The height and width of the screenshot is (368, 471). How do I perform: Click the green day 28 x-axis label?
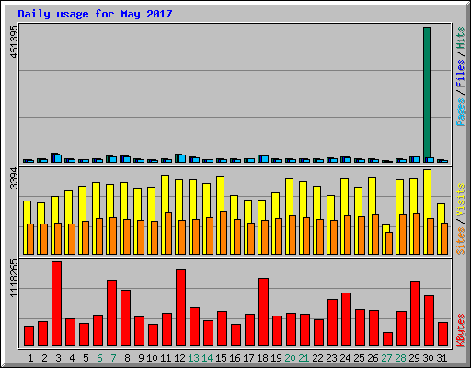[x=400, y=358]
